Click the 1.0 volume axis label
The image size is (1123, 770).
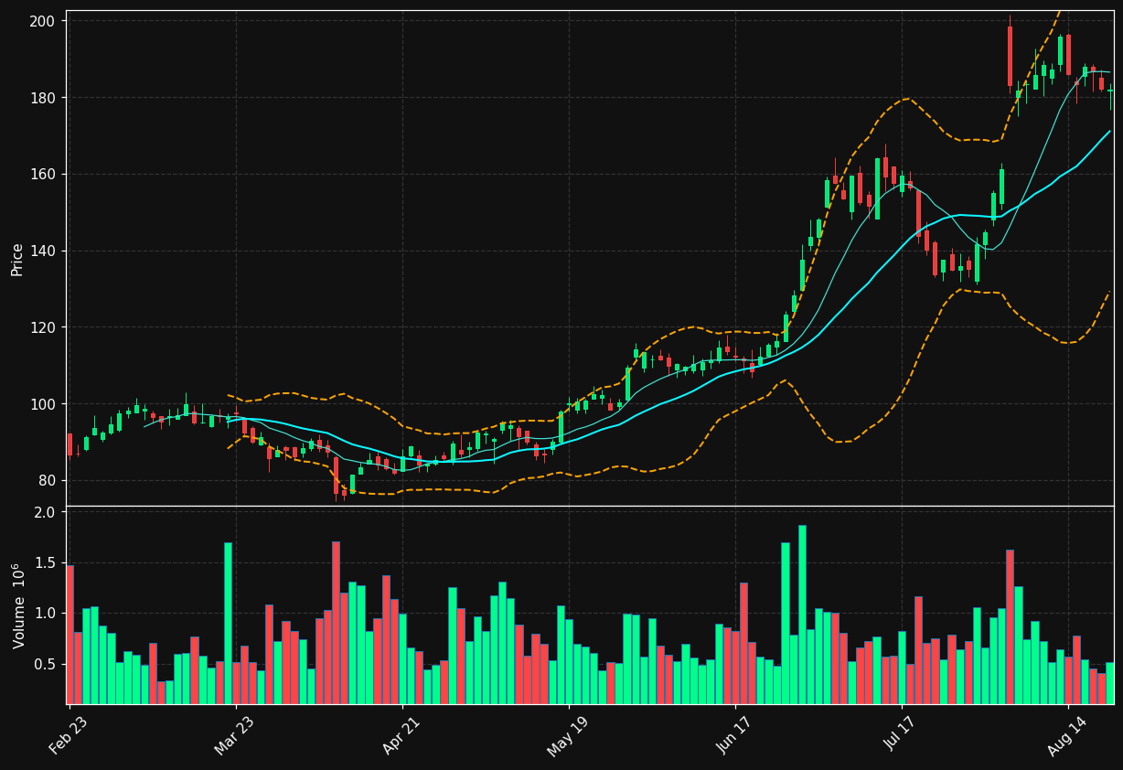pos(46,614)
